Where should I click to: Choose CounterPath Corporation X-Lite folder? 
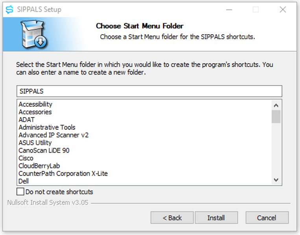click(x=63, y=173)
